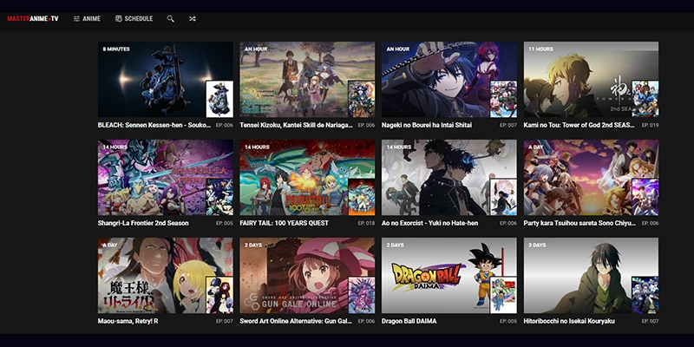Click title 'Ao no Exorcist - Yuki no Hate-hen'

click(429, 223)
